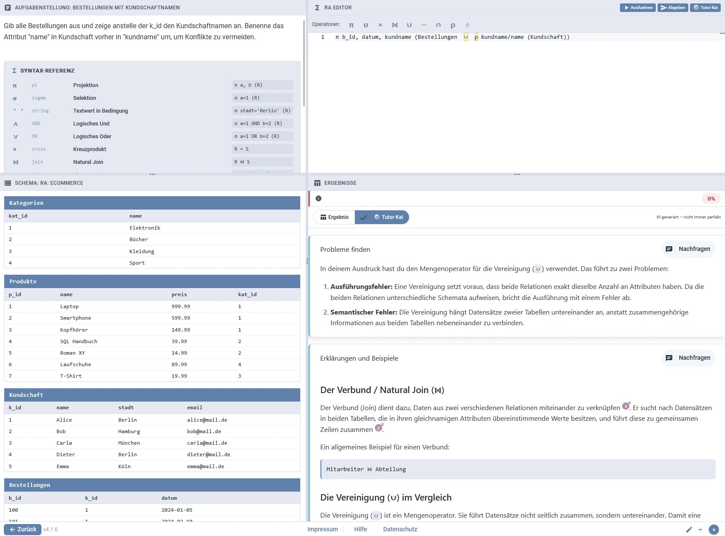Click Nachfragen in Probleme finden section
This screenshot has height=536, width=725.
click(x=689, y=249)
